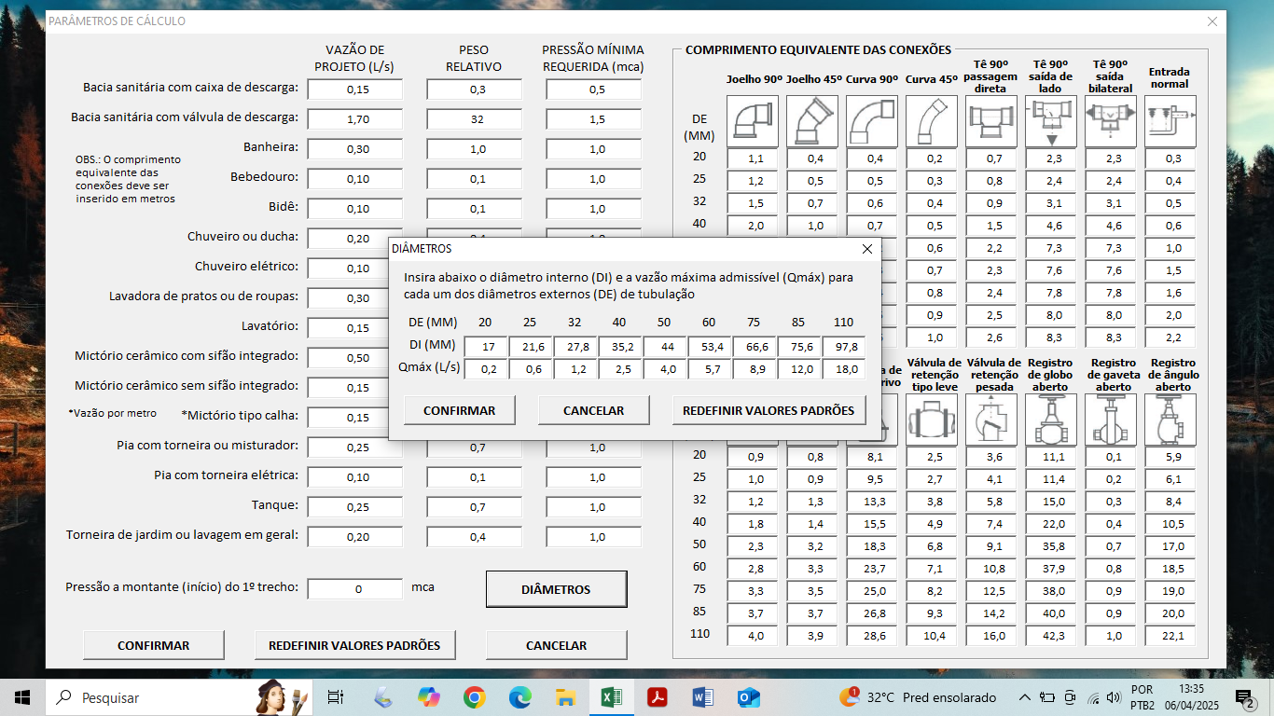Show hidden system tray icons

click(x=1024, y=697)
